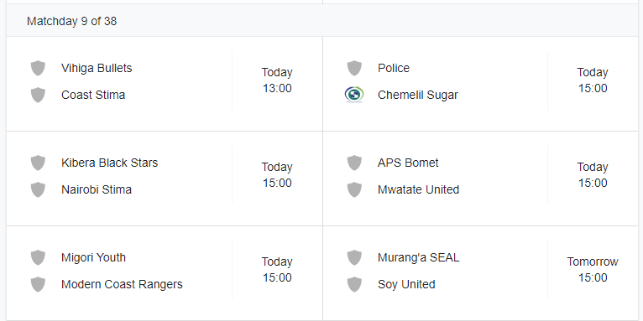The width and height of the screenshot is (643, 321).
Task: Click the Kibera Black Stars shield icon
Action: 38,163
